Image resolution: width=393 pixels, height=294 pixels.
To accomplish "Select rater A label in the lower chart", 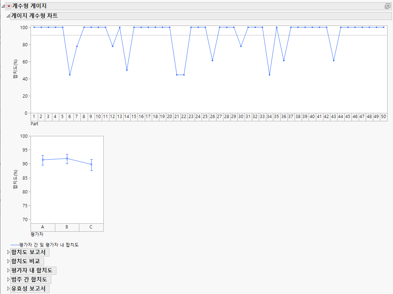I will coord(43,227).
